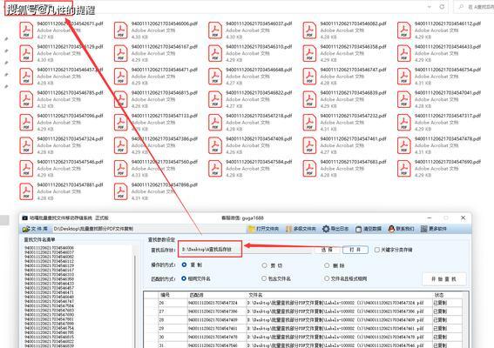This screenshot has width=494, height=348.
Task: Click the 导出日志 gear icon
Action: [326, 229]
